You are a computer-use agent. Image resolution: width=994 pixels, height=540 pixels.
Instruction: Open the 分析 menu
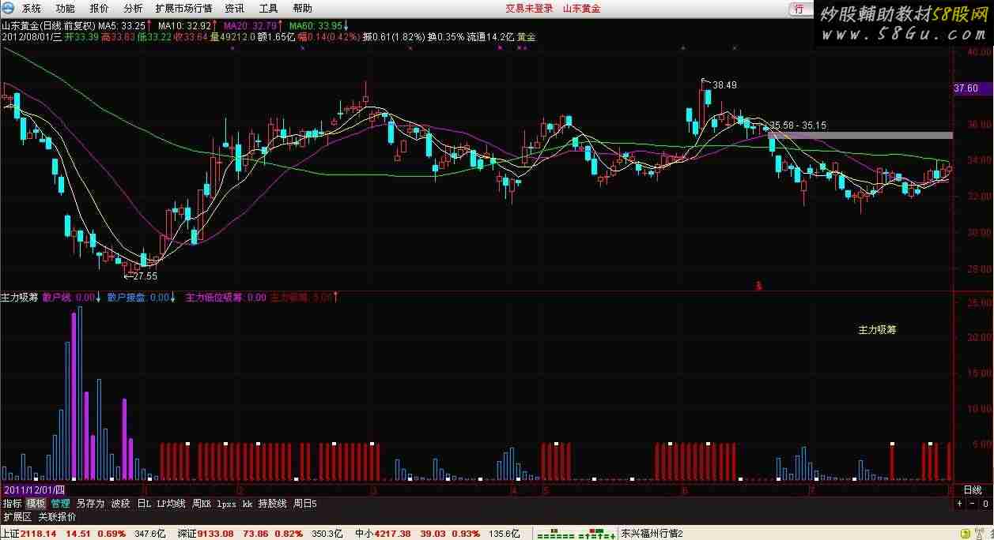pos(133,9)
